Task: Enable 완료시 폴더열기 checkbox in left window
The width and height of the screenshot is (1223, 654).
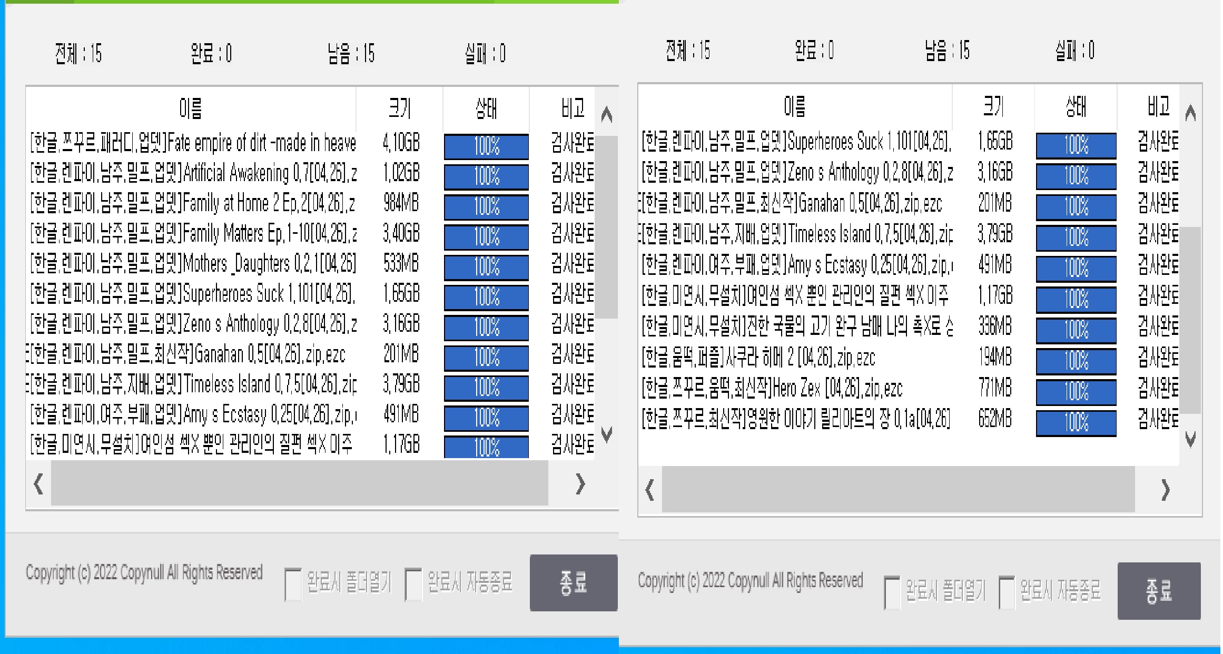Action: pyautogui.click(x=293, y=584)
